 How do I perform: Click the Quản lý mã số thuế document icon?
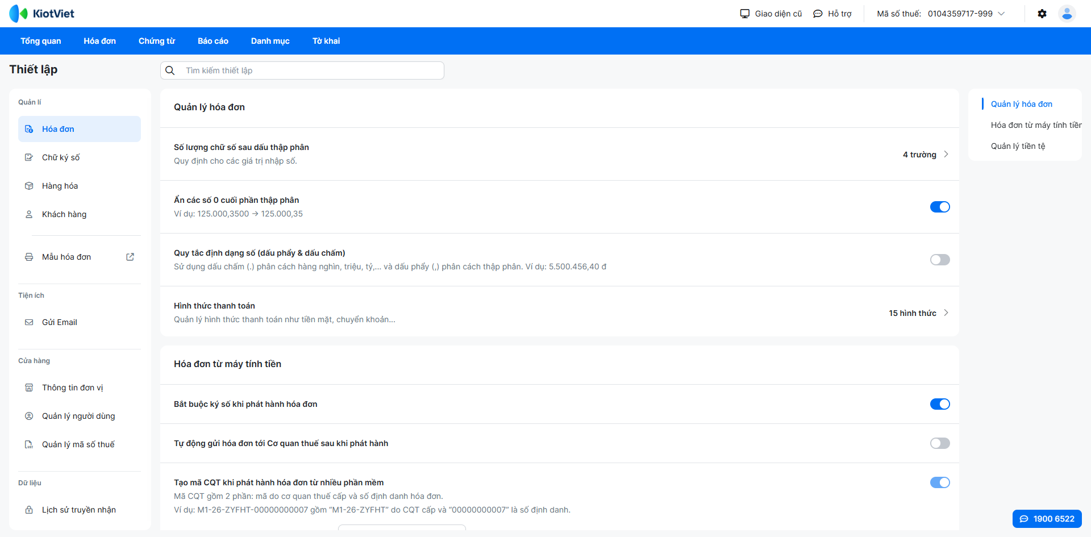pyautogui.click(x=29, y=444)
